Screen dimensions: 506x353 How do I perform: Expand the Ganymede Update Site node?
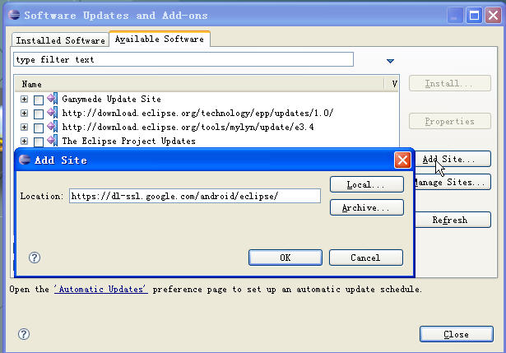tap(24, 99)
